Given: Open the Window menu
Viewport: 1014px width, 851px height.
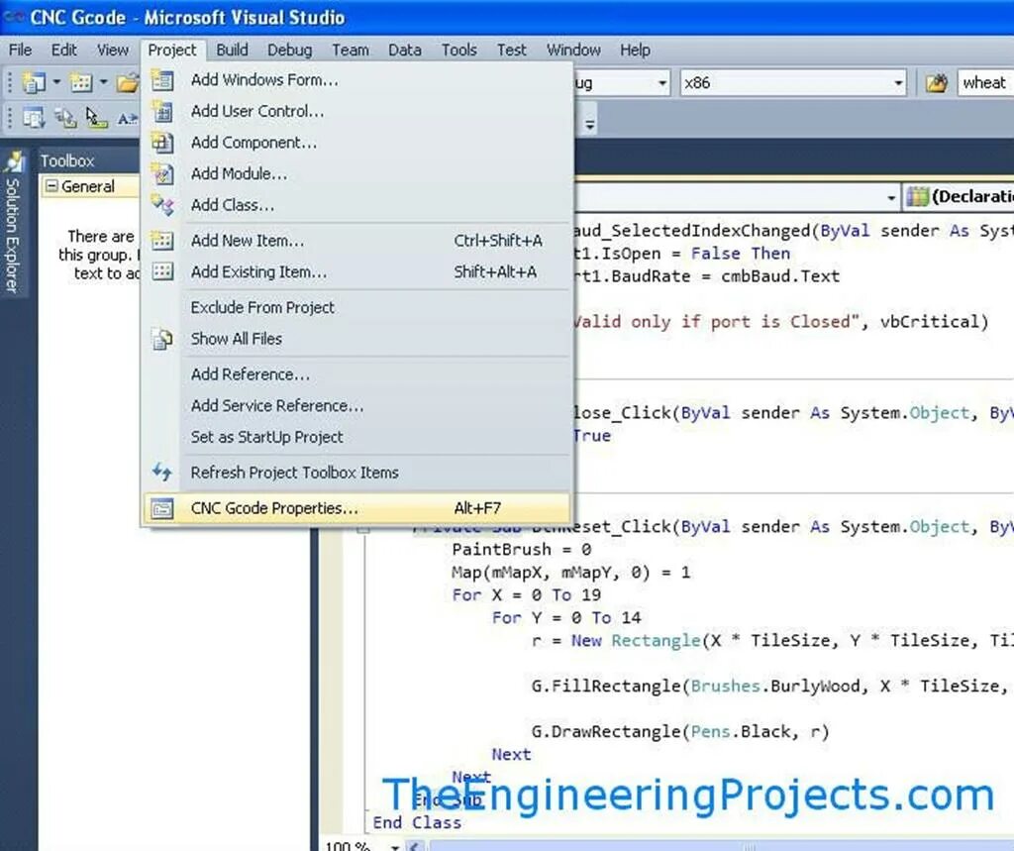Looking at the screenshot, I should [573, 50].
